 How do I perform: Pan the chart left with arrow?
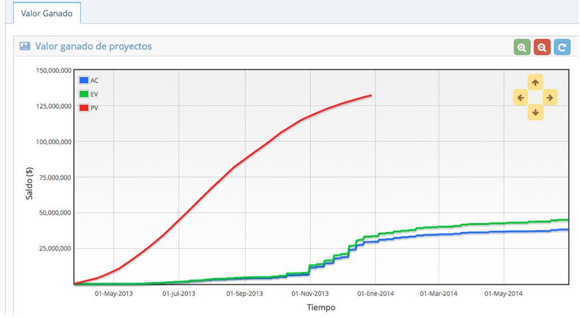coord(520,97)
